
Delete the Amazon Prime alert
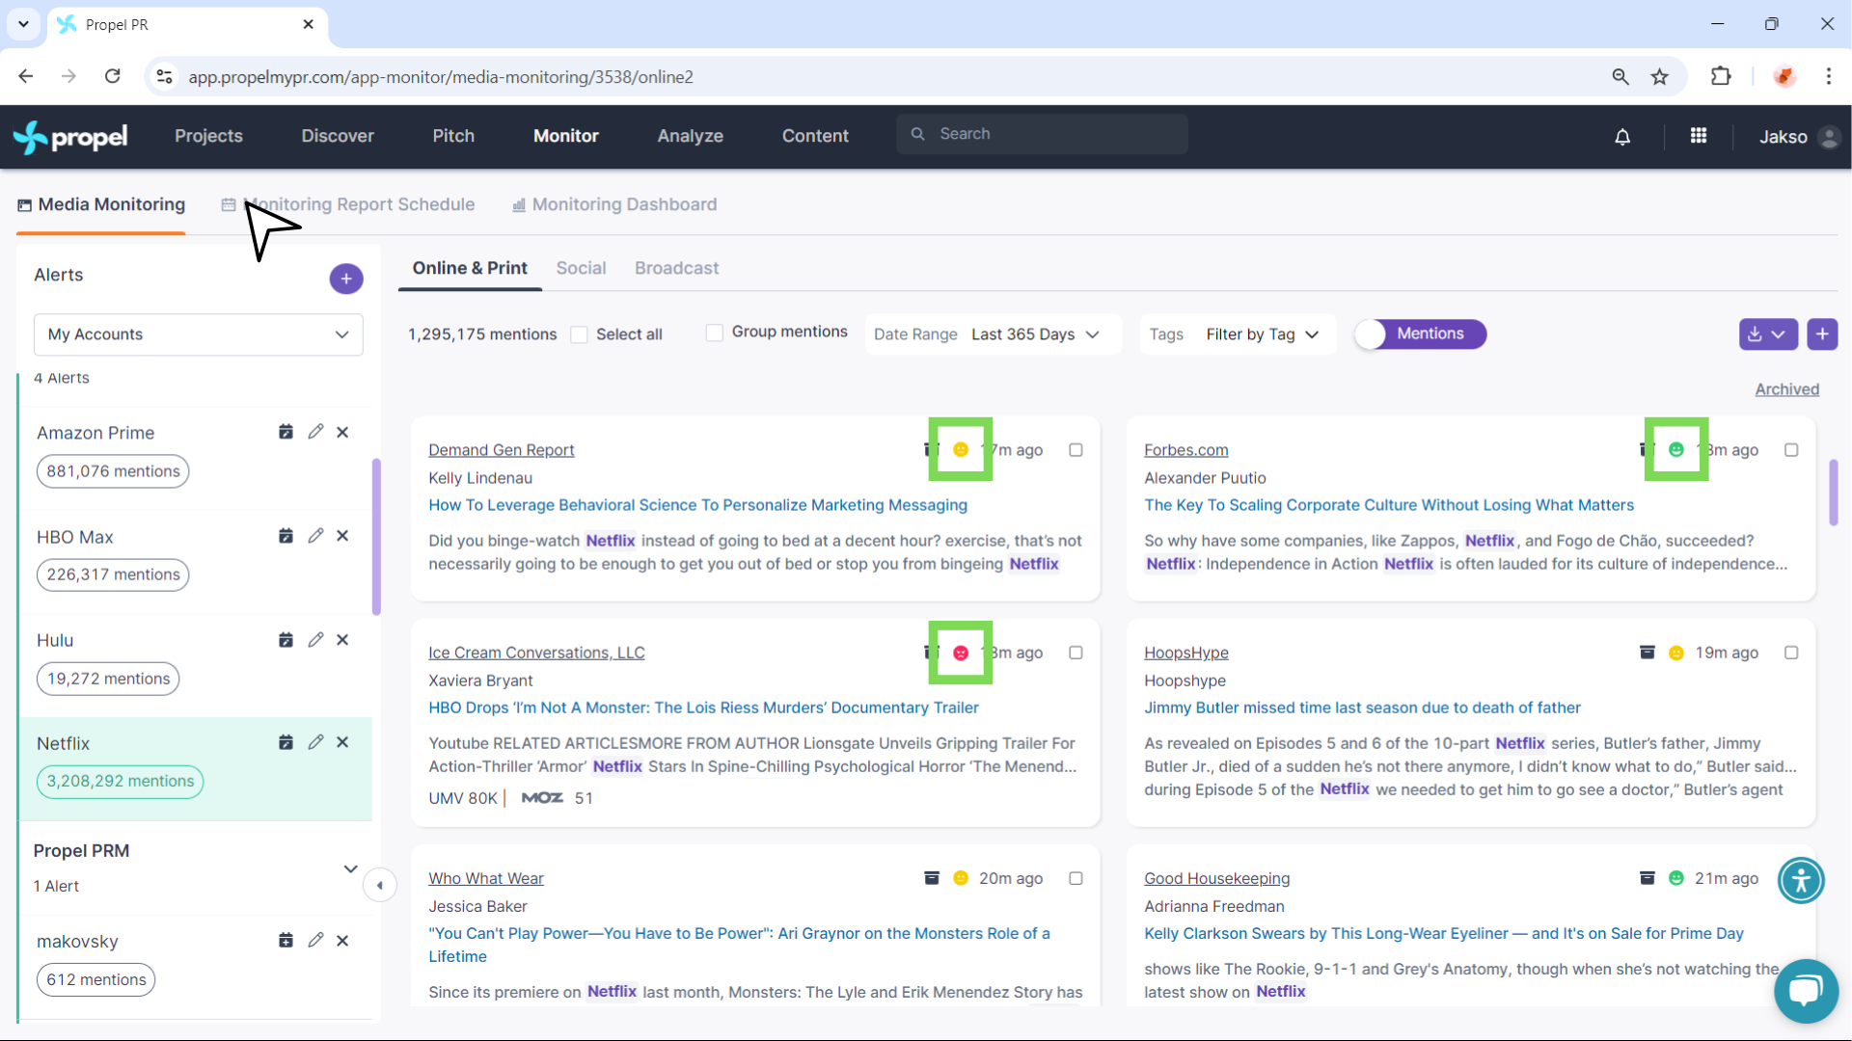pyautogui.click(x=342, y=432)
